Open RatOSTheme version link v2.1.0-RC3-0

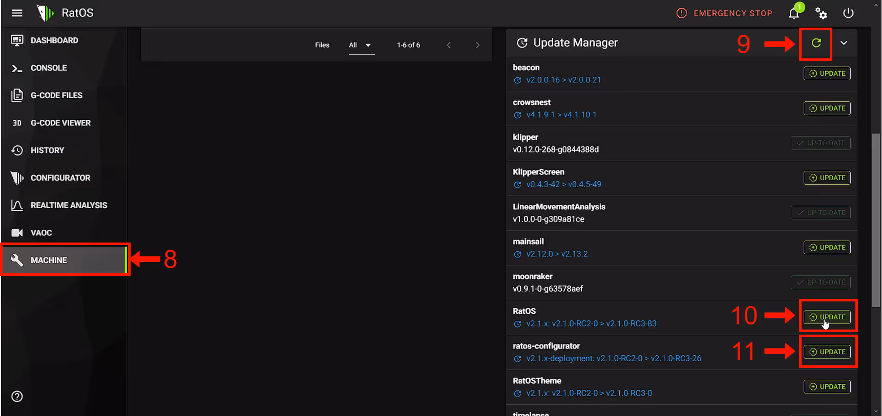(x=589, y=393)
